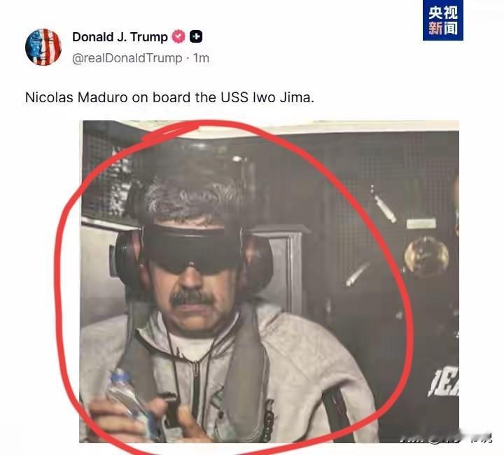Screen dimensions: 504x455
Task: Visit the @realDonaldTrump handle link
Action: pyautogui.click(x=127, y=58)
